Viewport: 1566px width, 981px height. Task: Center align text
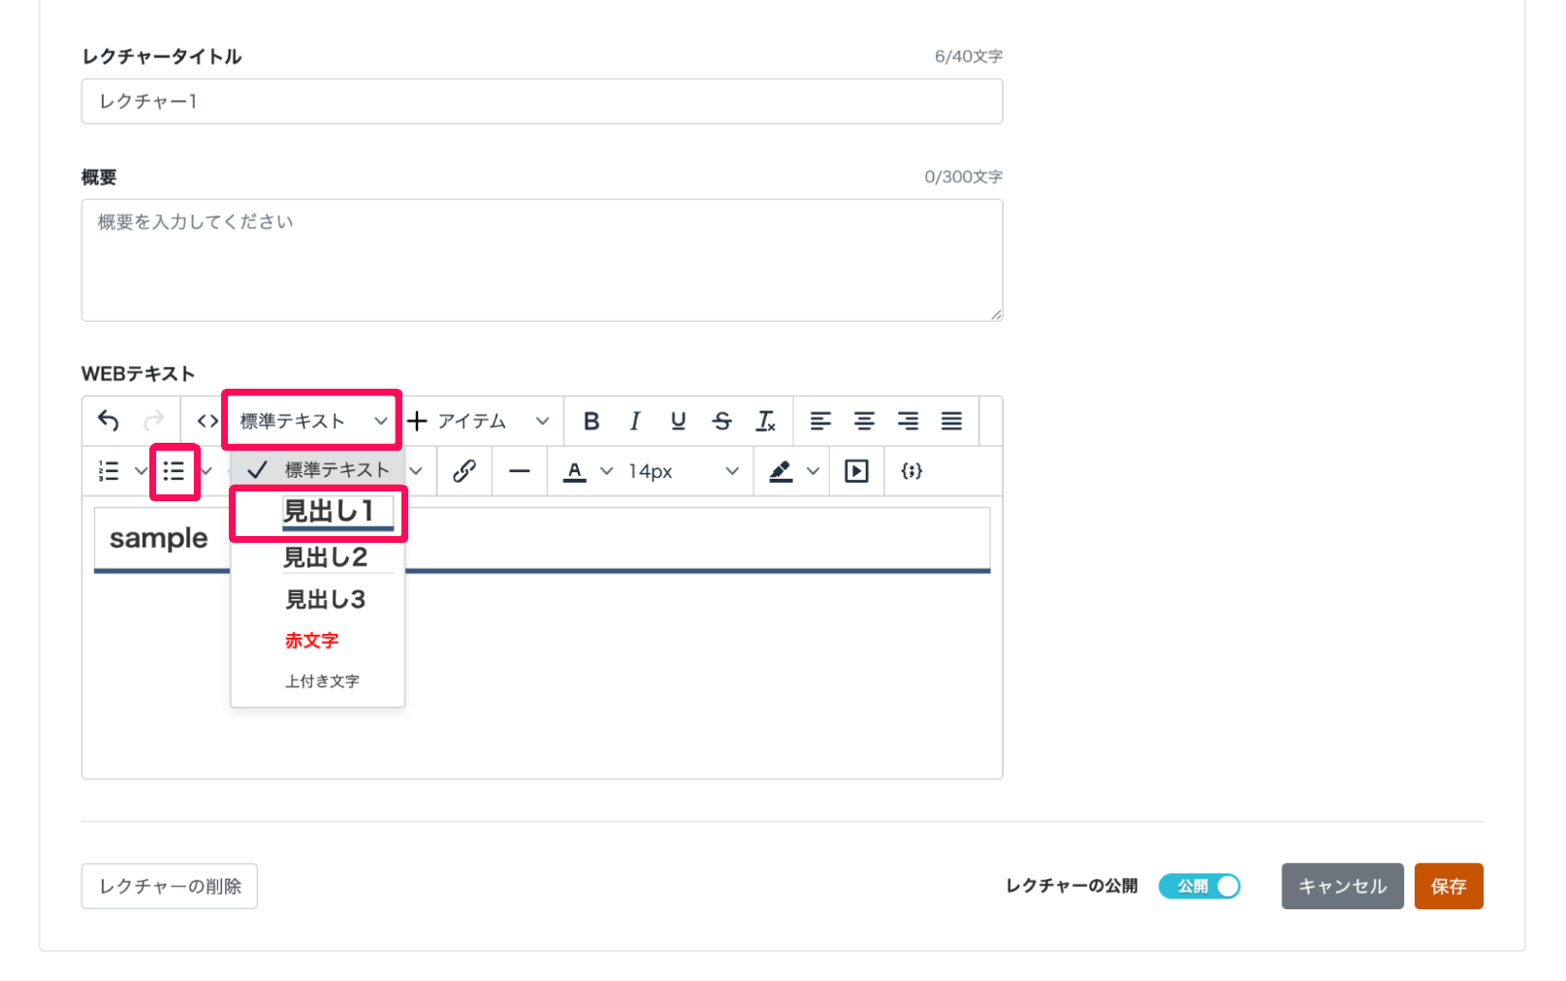(864, 421)
